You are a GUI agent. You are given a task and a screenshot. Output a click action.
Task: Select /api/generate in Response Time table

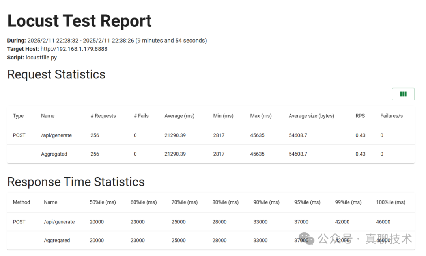pyautogui.click(x=59, y=222)
